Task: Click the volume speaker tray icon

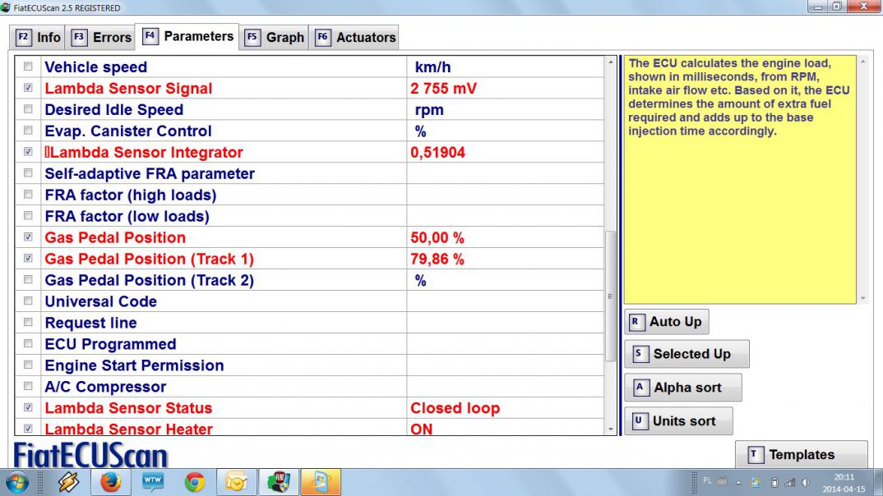Action: (805, 482)
